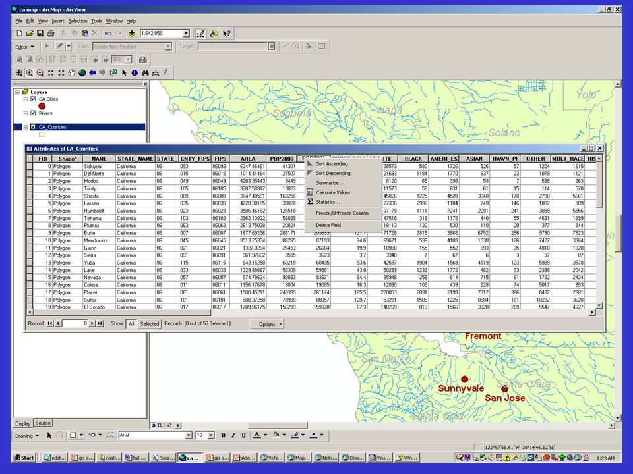Click the Sketch pencil tool
The width and height of the screenshot is (633, 474).
pyautogui.click(x=60, y=46)
